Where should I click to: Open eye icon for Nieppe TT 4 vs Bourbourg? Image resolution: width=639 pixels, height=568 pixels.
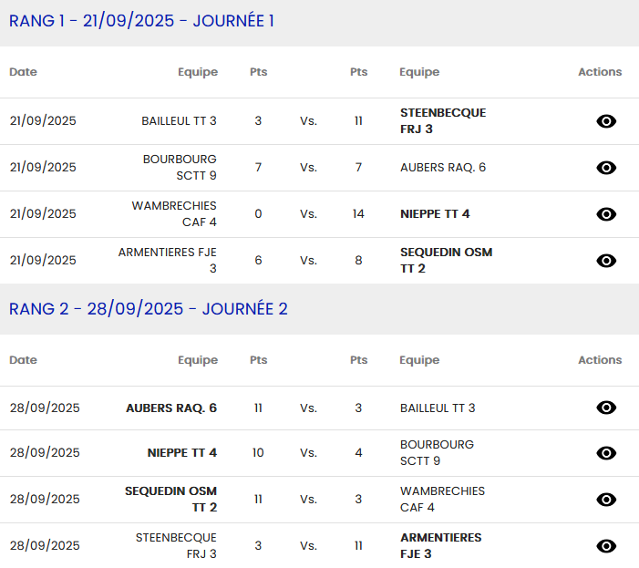coord(606,453)
